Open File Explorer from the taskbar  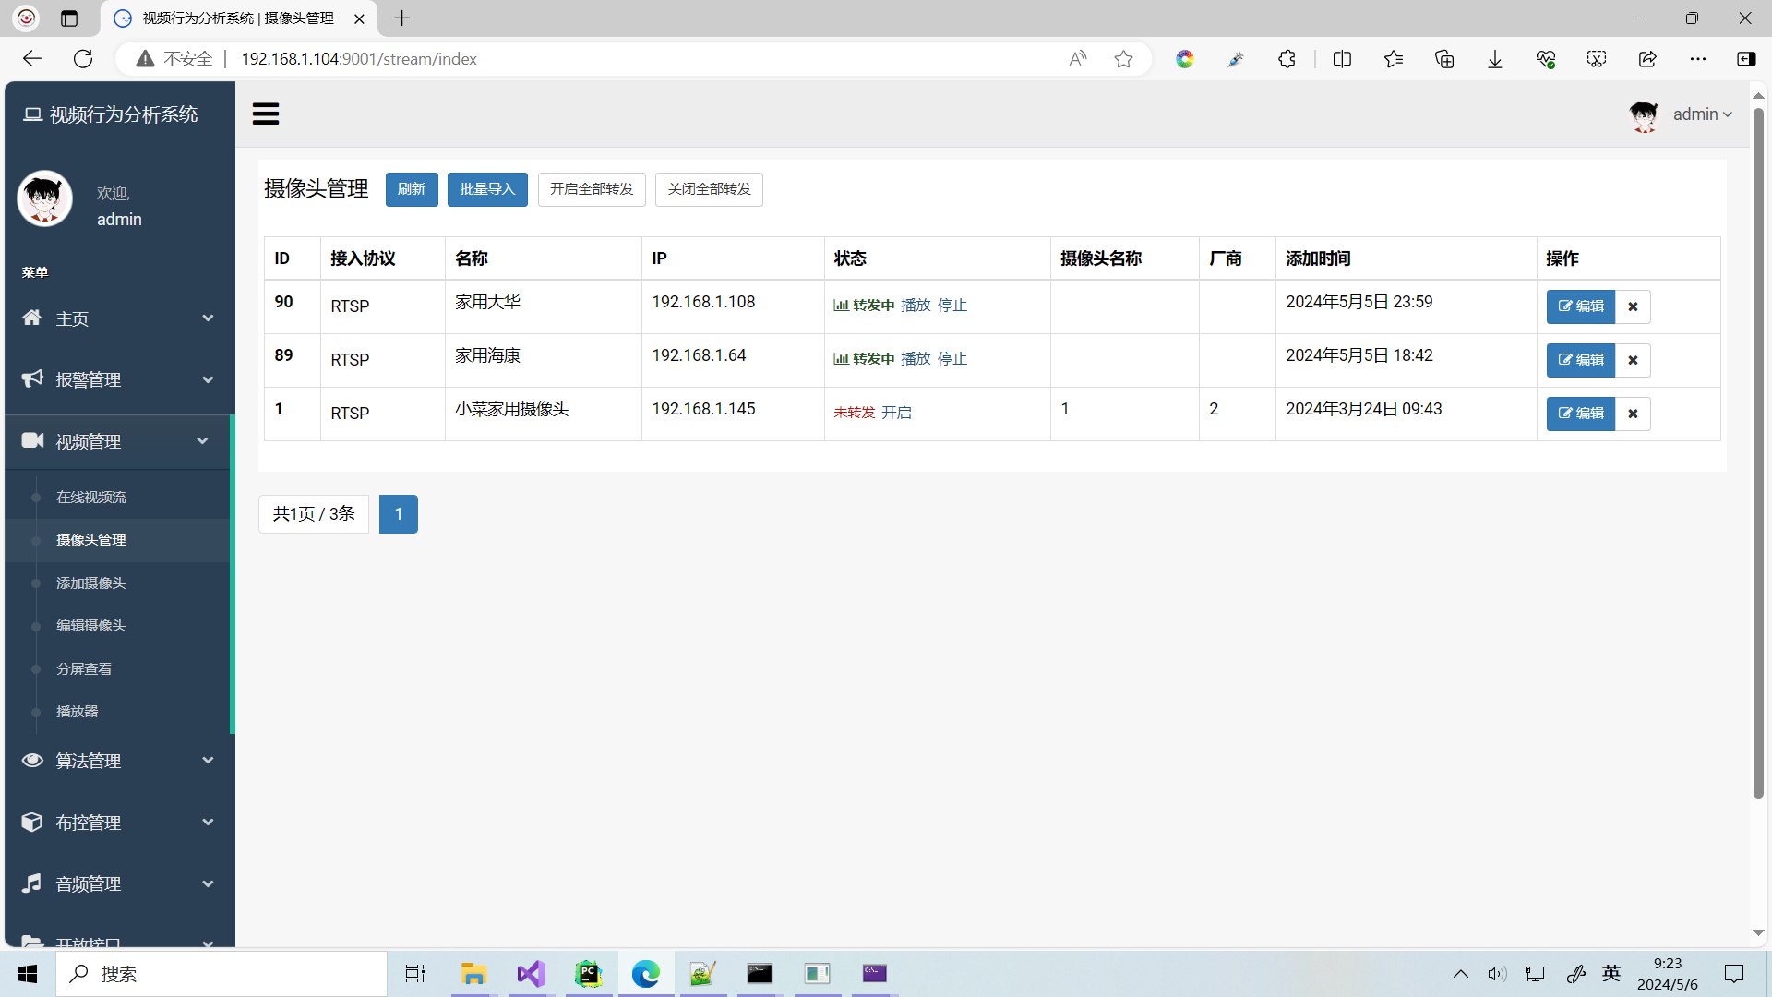point(473,974)
